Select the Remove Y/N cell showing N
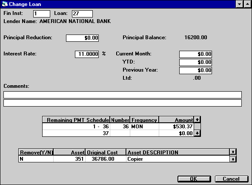 point(36,159)
